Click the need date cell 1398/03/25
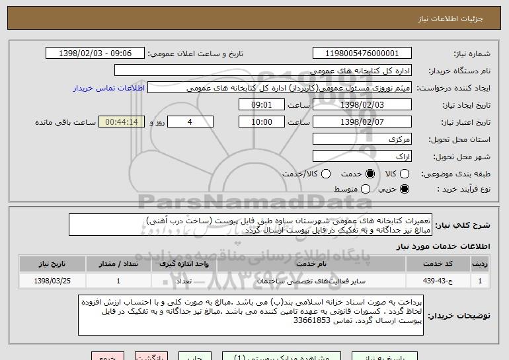This screenshot has height=360, width=509. pos(52,281)
